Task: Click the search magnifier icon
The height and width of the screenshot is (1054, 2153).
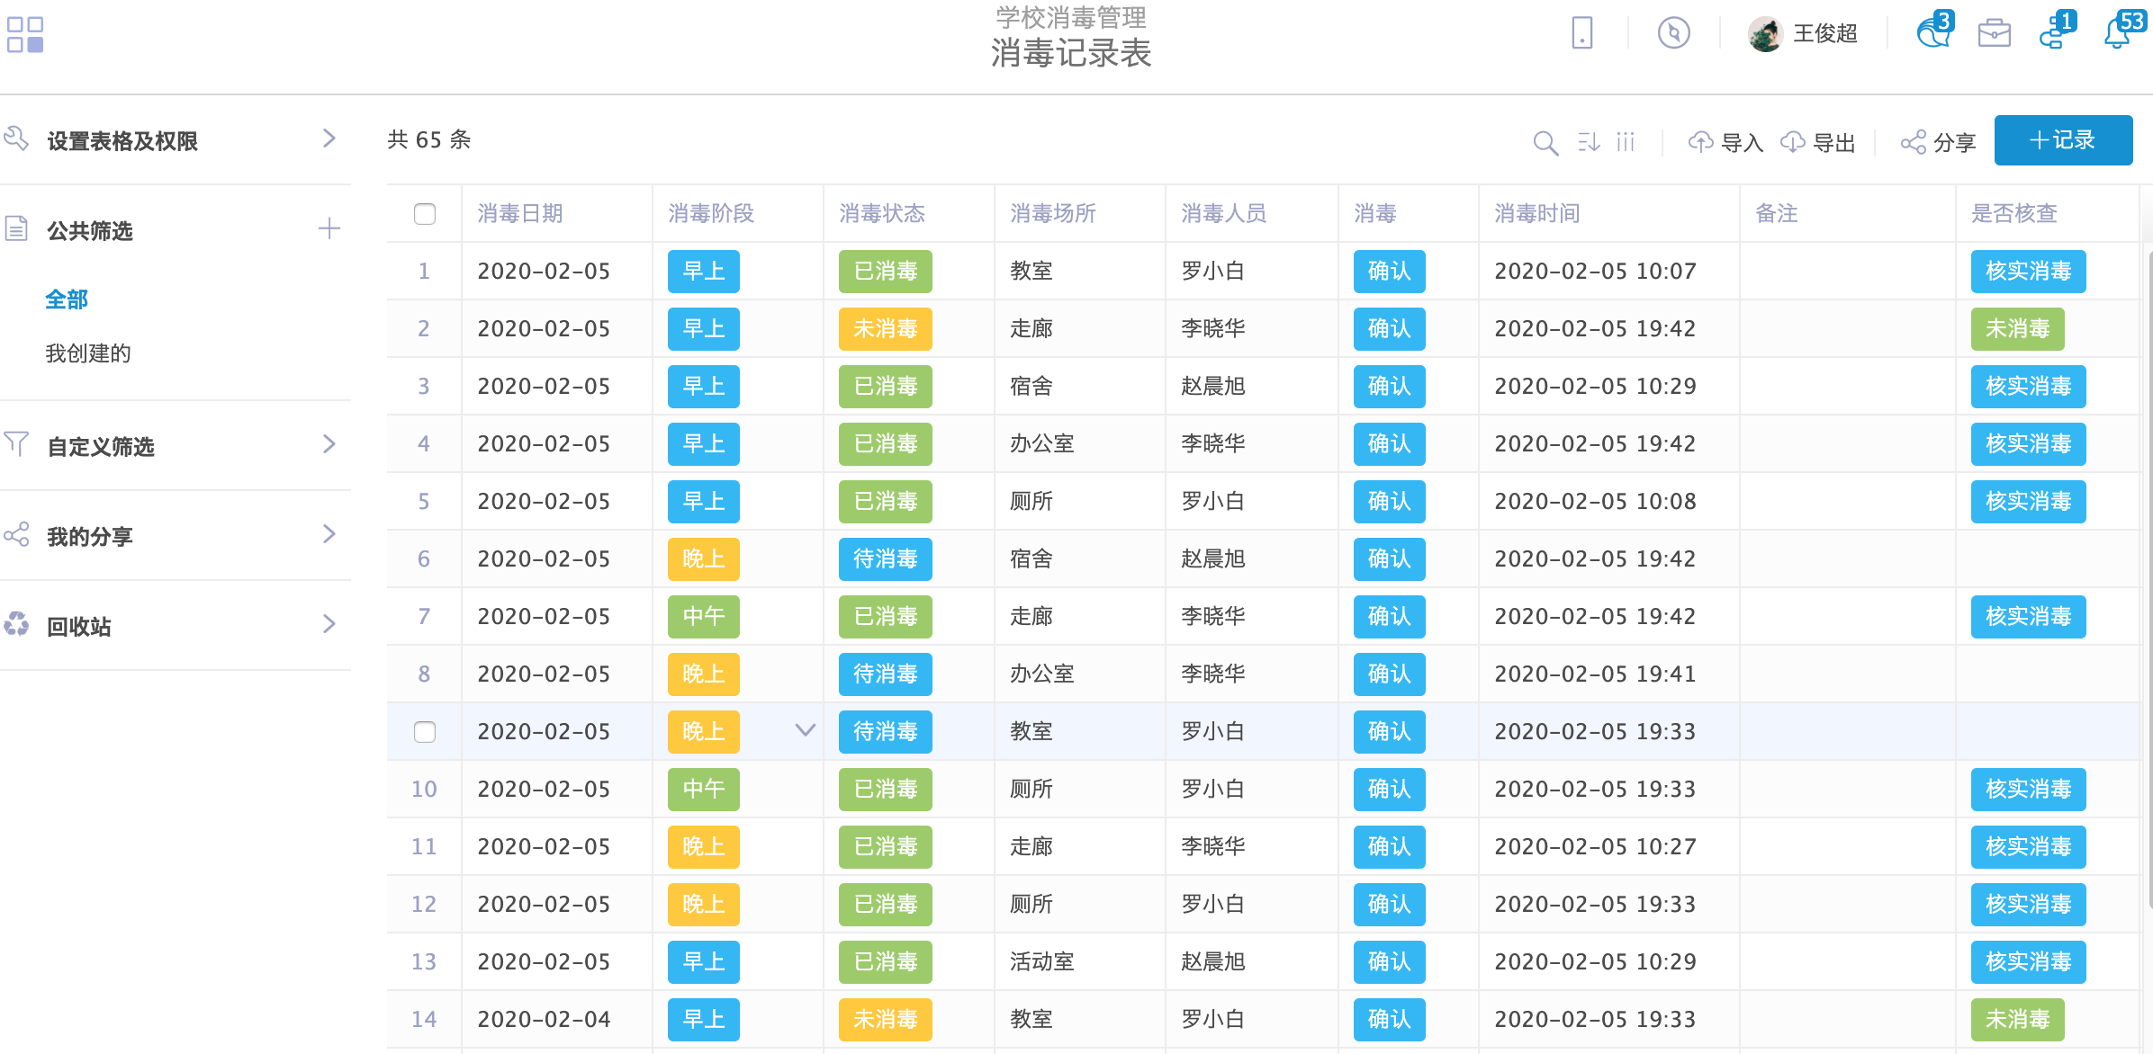Action: coord(1545,142)
